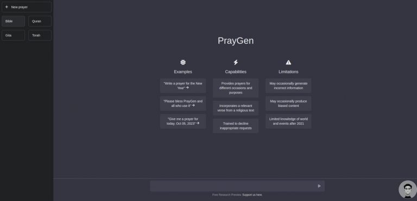Click the Examples column heading
This screenshot has width=417, height=201.
(x=183, y=72)
